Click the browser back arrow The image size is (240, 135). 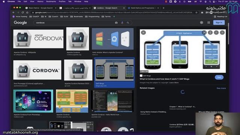click(13, 12)
